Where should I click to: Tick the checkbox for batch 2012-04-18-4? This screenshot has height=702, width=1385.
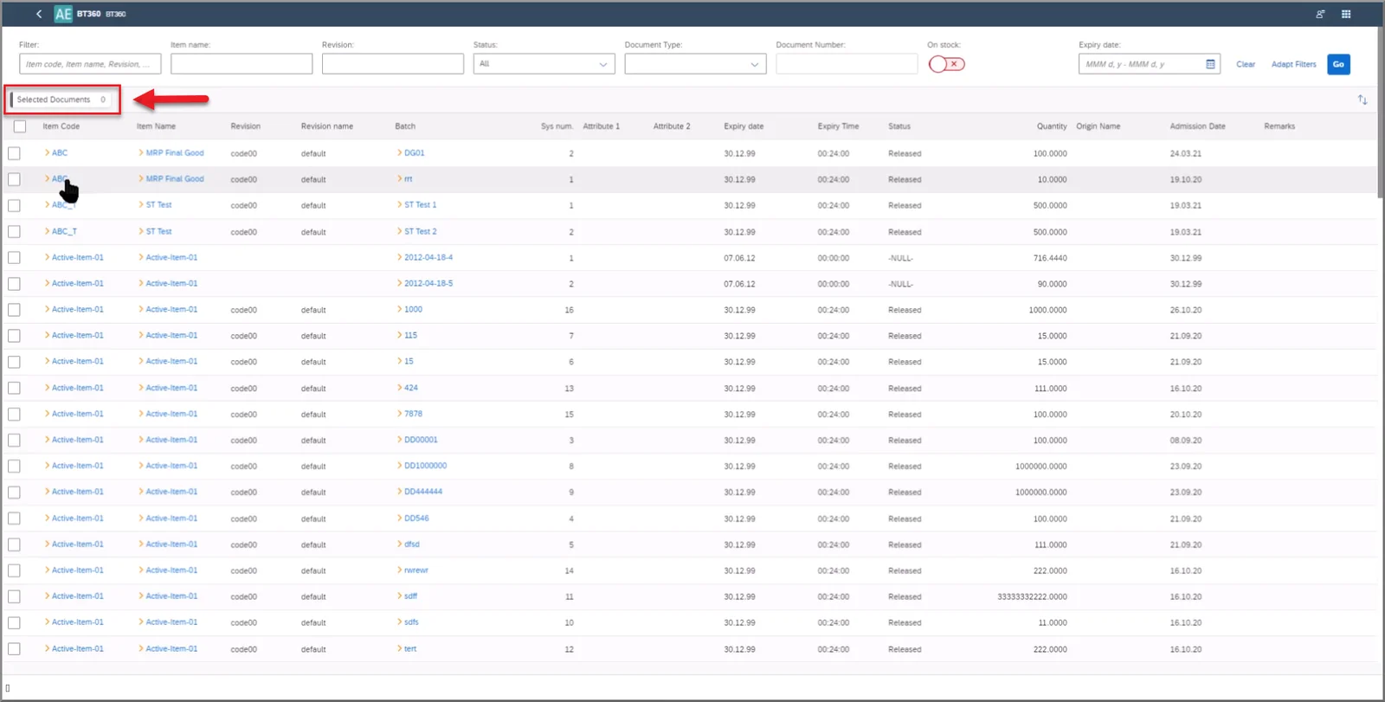pos(15,257)
